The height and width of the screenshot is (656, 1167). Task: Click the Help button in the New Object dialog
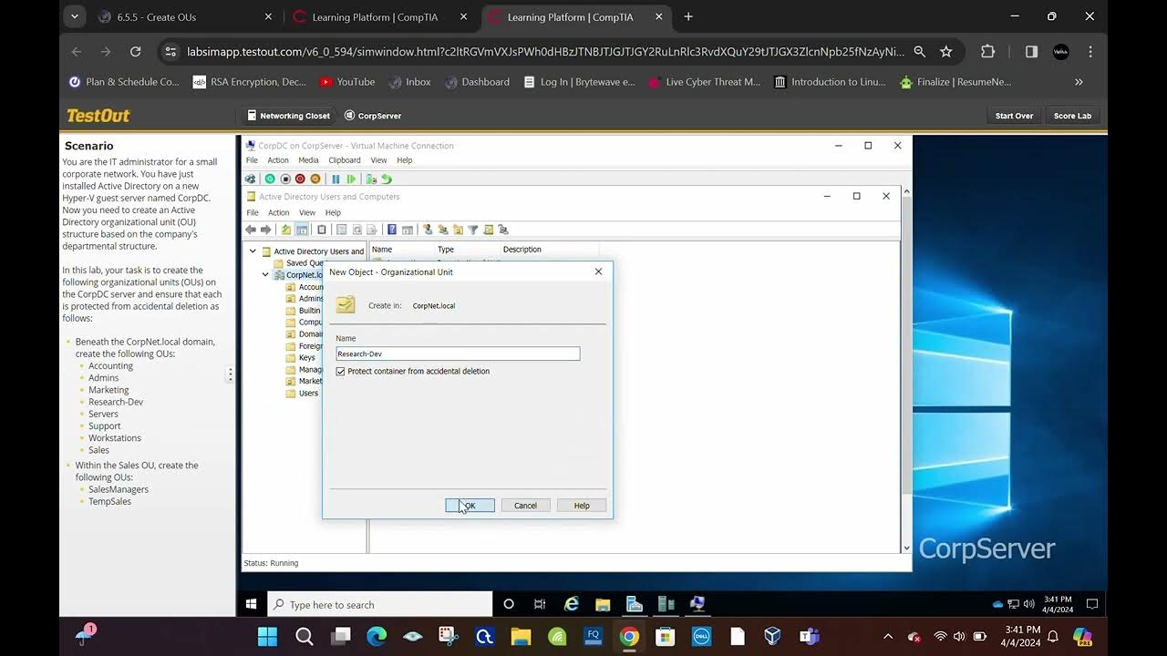582,506
